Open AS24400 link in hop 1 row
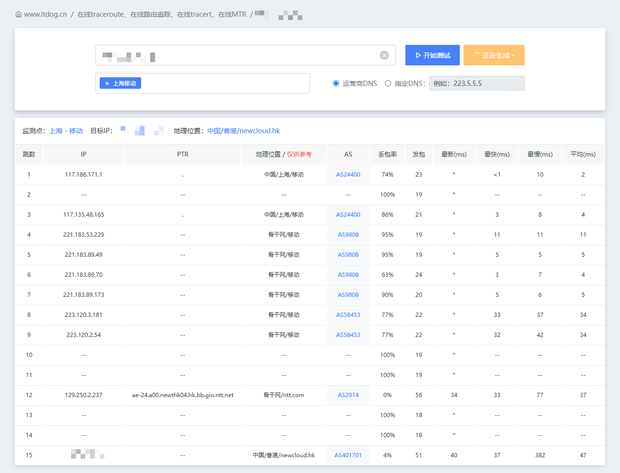 coord(348,175)
